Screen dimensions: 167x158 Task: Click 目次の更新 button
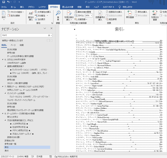click(x=14, y=16)
